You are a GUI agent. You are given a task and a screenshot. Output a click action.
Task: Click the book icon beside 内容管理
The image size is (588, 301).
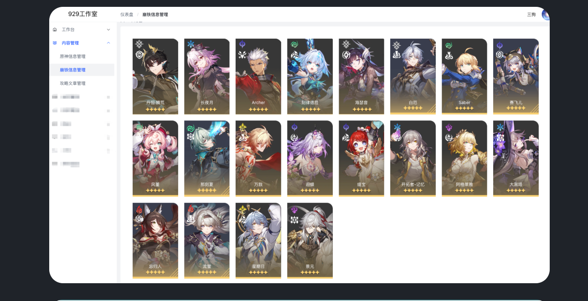55,43
